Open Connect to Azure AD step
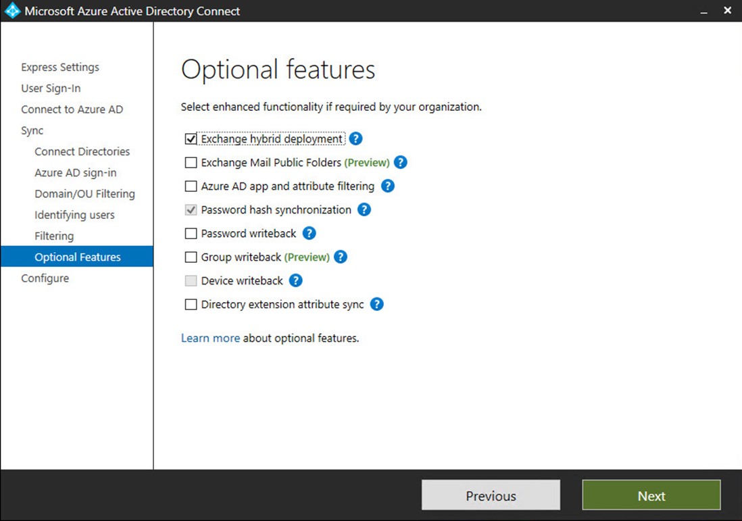Viewport: 742px width, 521px height. pos(72,109)
